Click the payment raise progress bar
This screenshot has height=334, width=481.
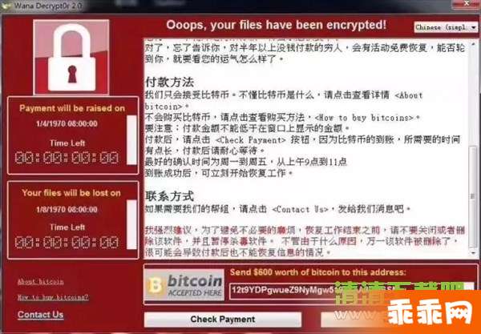(x=131, y=139)
